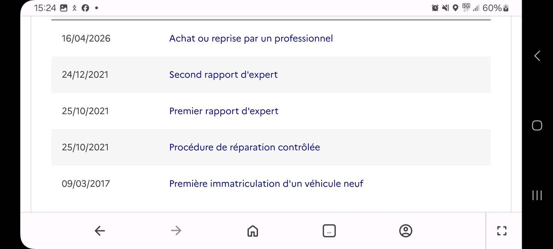Tap the status bar clock 15:24

[x=45, y=8]
